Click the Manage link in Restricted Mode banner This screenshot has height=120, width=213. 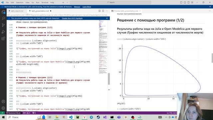click(x=77, y=7)
